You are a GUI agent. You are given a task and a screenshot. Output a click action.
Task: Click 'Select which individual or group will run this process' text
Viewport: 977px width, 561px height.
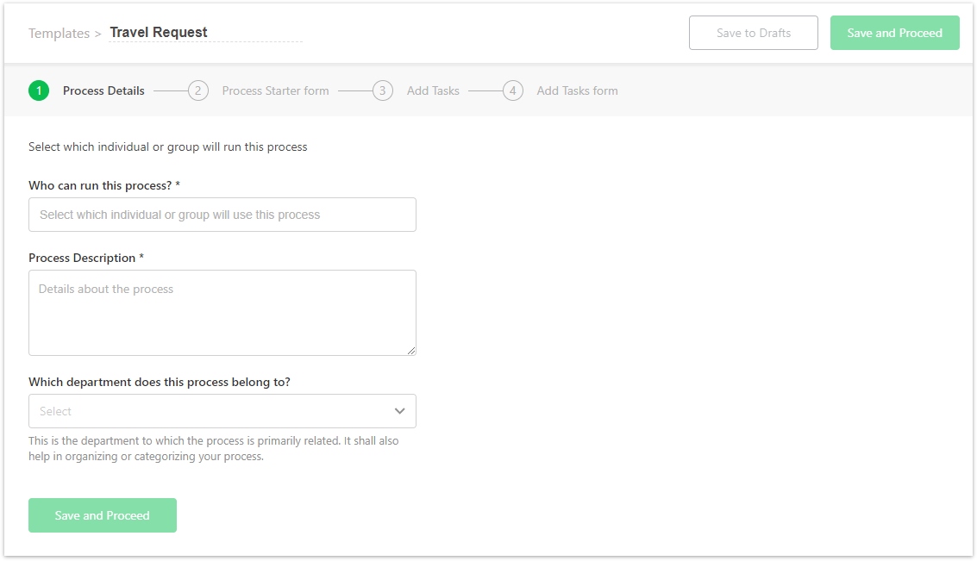tap(167, 147)
